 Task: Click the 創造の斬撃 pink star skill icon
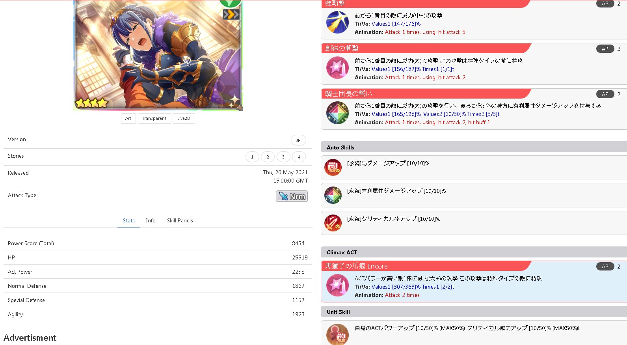pos(337,68)
